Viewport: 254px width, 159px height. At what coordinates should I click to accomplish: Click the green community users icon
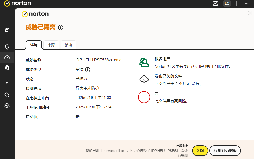click(144, 62)
